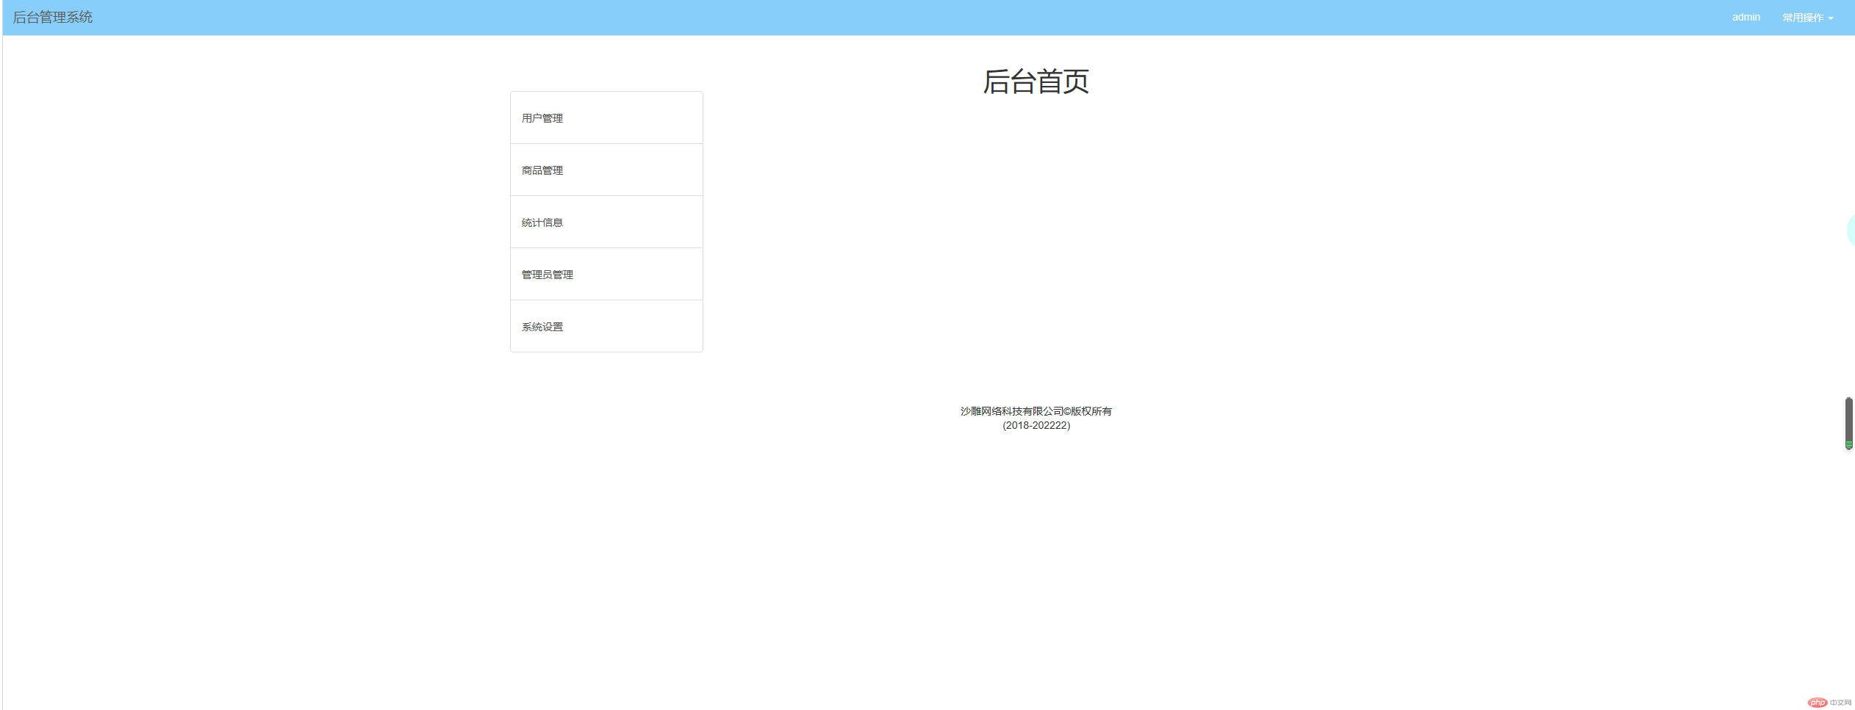
Task: Click the 后台管理系统 brand link
Action: click(53, 18)
